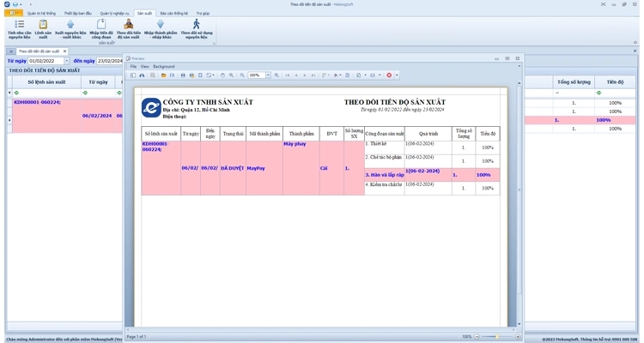Click Theo dõi sử dụng nguyên liệu icon
This screenshot has width=644, height=343.
pyautogui.click(x=195, y=26)
